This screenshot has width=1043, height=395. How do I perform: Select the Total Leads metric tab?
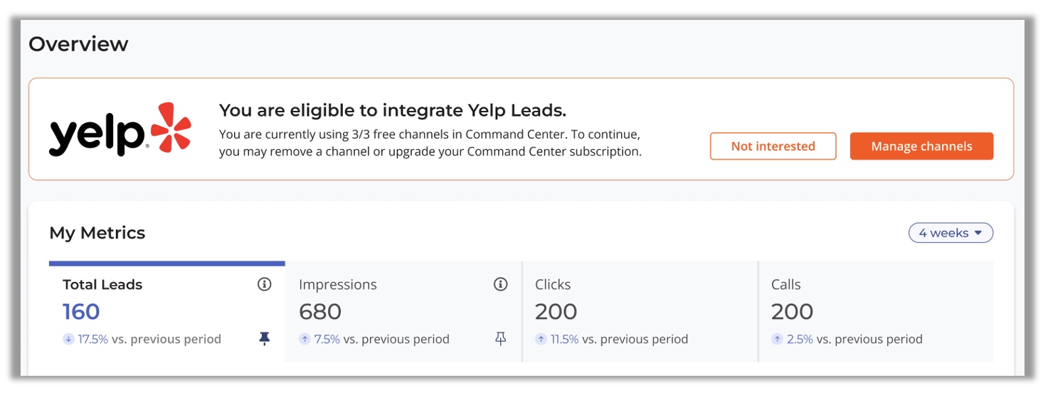(x=167, y=312)
